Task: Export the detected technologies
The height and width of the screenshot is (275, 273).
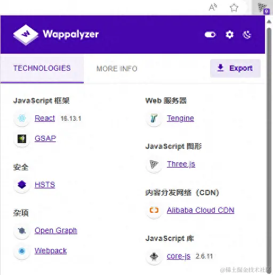Action: [235, 68]
